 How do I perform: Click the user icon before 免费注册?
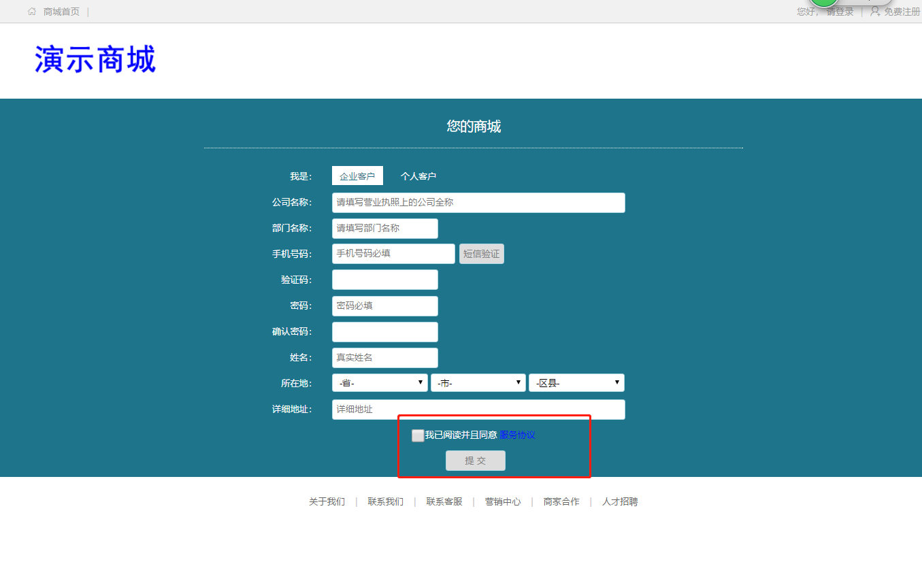[x=875, y=12]
